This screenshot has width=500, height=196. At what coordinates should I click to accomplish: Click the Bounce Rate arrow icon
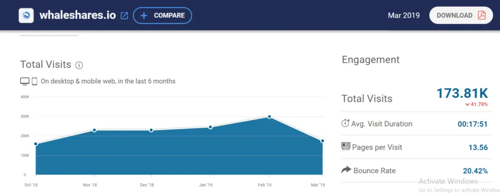coord(346,170)
